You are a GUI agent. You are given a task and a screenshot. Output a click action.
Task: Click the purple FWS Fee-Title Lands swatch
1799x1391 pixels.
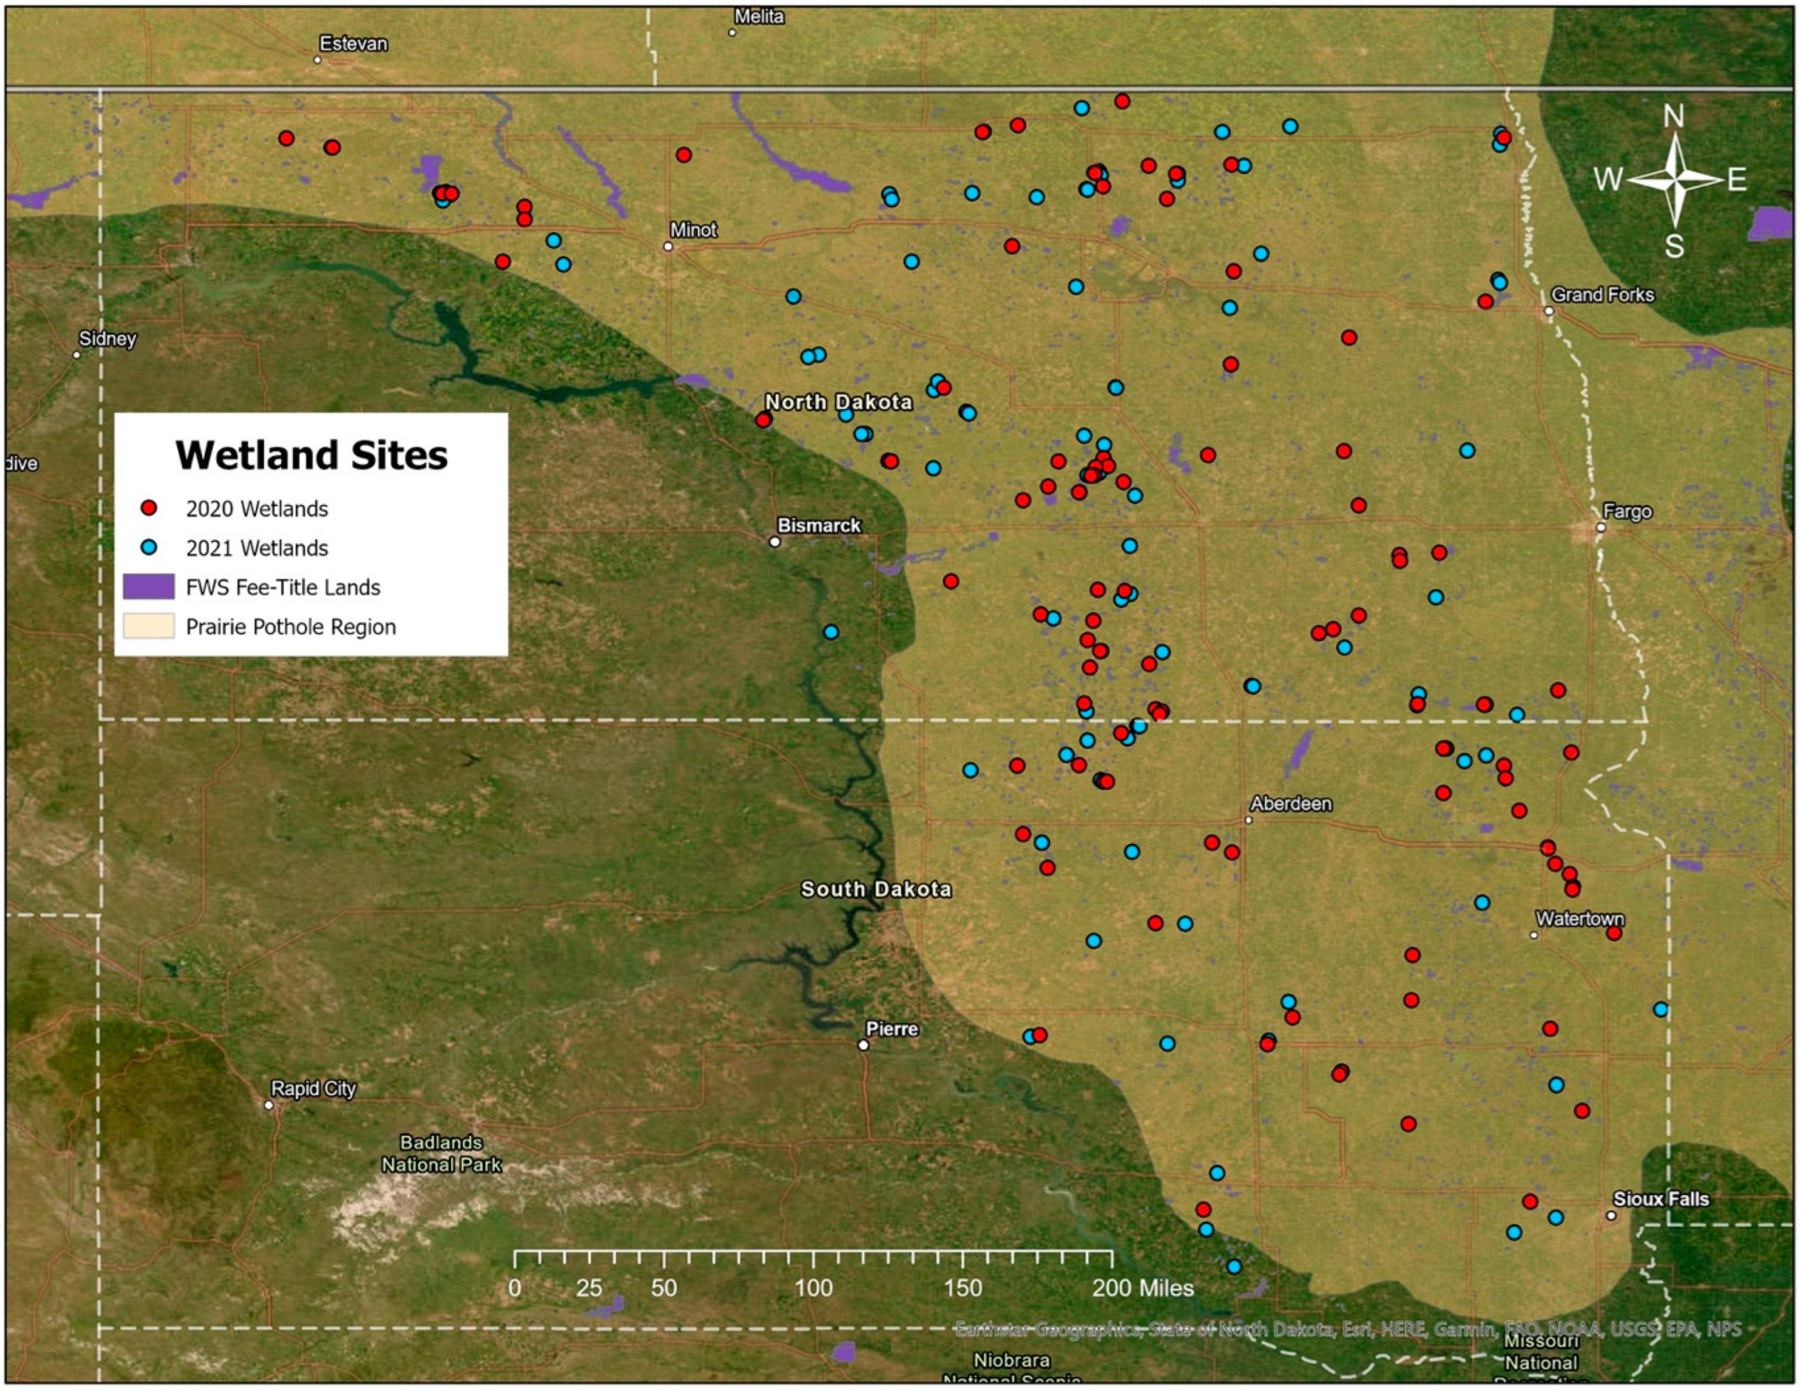(148, 588)
